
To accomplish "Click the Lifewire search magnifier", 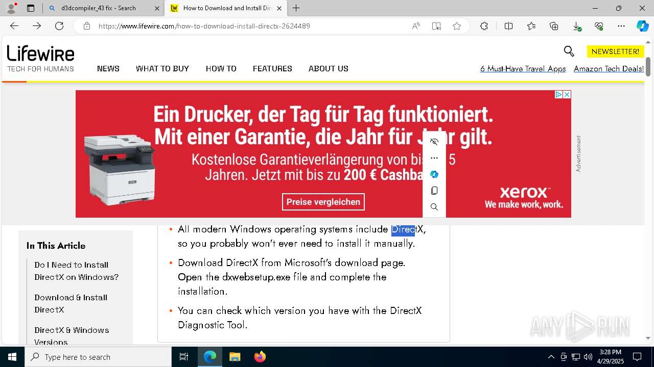I will point(569,51).
